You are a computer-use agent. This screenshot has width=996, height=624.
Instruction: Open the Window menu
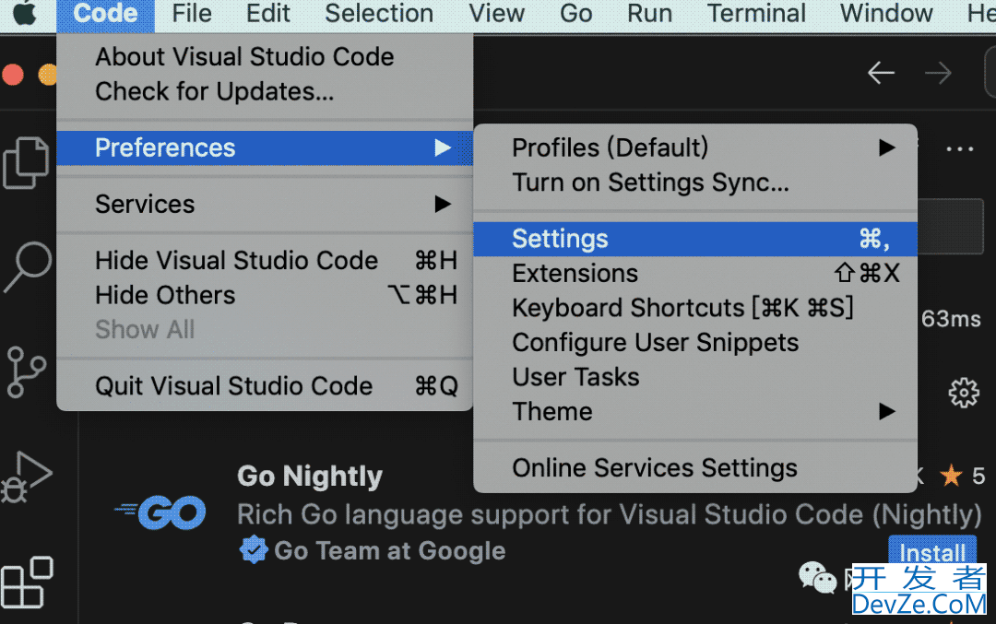(887, 13)
